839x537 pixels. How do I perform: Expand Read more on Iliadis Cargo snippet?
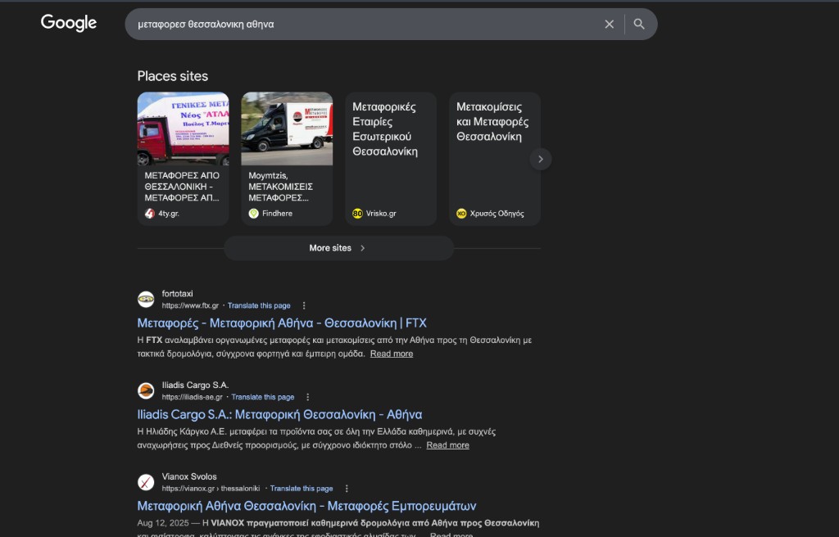[x=447, y=445]
